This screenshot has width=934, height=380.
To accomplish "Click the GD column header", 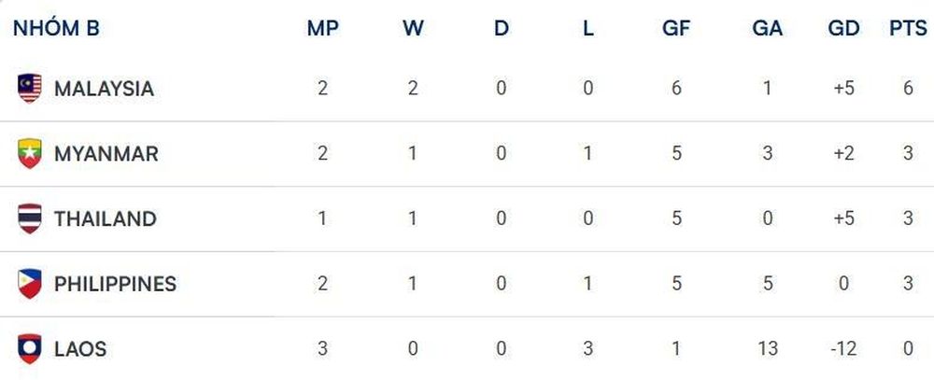I will (x=844, y=28).
